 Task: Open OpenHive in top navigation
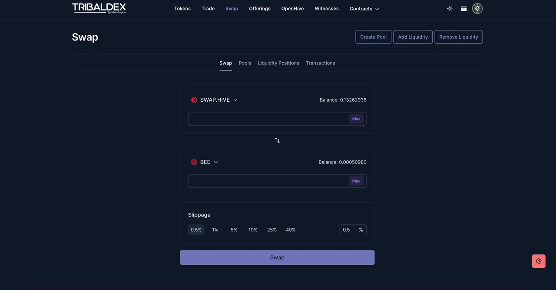click(x=293, y=9)
